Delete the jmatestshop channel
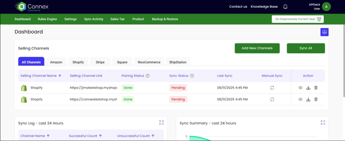 pyautogui.click(x=316, y=88)
